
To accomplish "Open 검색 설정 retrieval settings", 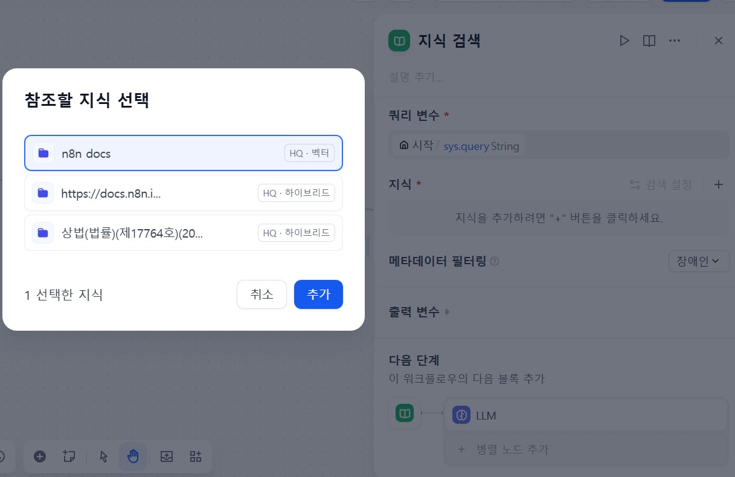I will pyautogui.click(x=661, y=184).
